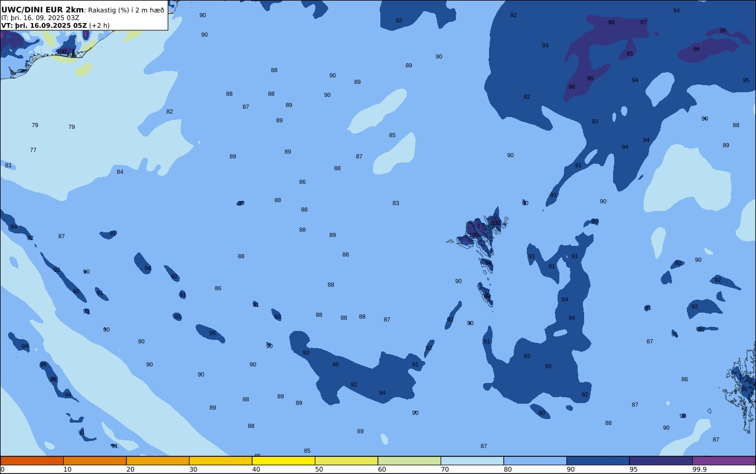Click the 100 value near the top-left coastline
The image size is (756, 474).
pos(61,52)
